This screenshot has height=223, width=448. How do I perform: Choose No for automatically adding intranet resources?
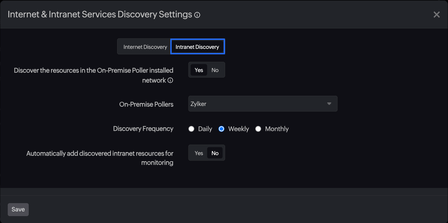point(215,153)
